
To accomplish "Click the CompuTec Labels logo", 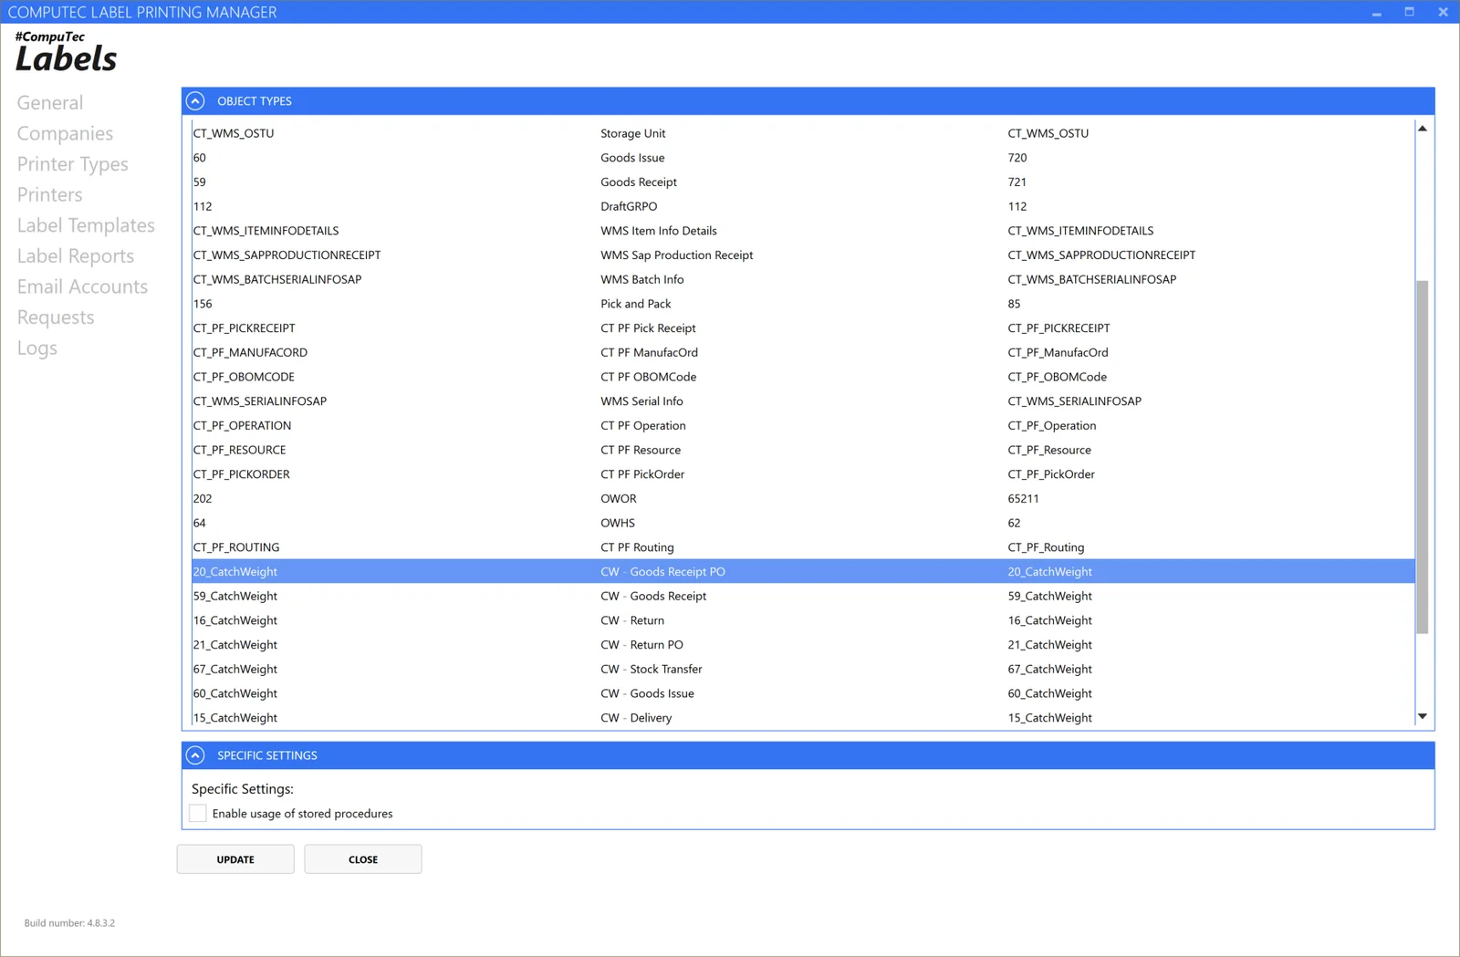I will tap(66, 52).
